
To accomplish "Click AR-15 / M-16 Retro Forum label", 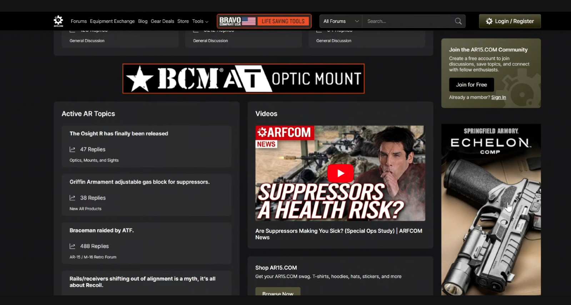I will 93,257.
